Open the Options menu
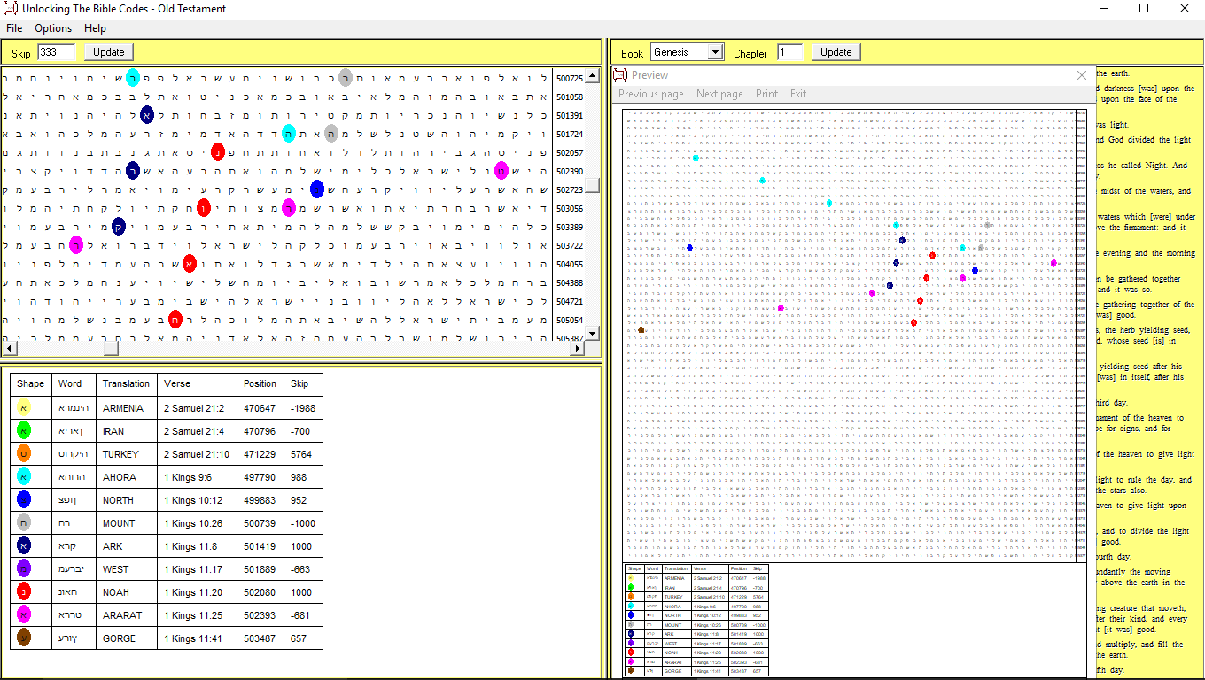1205x680 pixels. [53, 28]
